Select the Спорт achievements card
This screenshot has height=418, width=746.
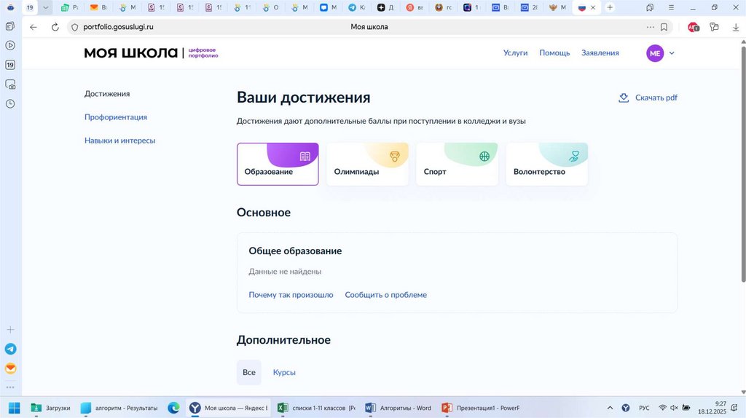[458, 164]
